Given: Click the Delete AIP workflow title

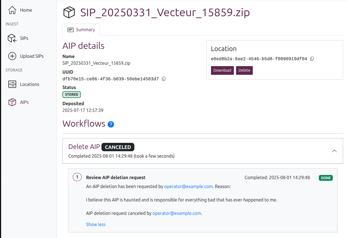Looking at the screenshot, I should pyautogui.click(x=84, y=147).
